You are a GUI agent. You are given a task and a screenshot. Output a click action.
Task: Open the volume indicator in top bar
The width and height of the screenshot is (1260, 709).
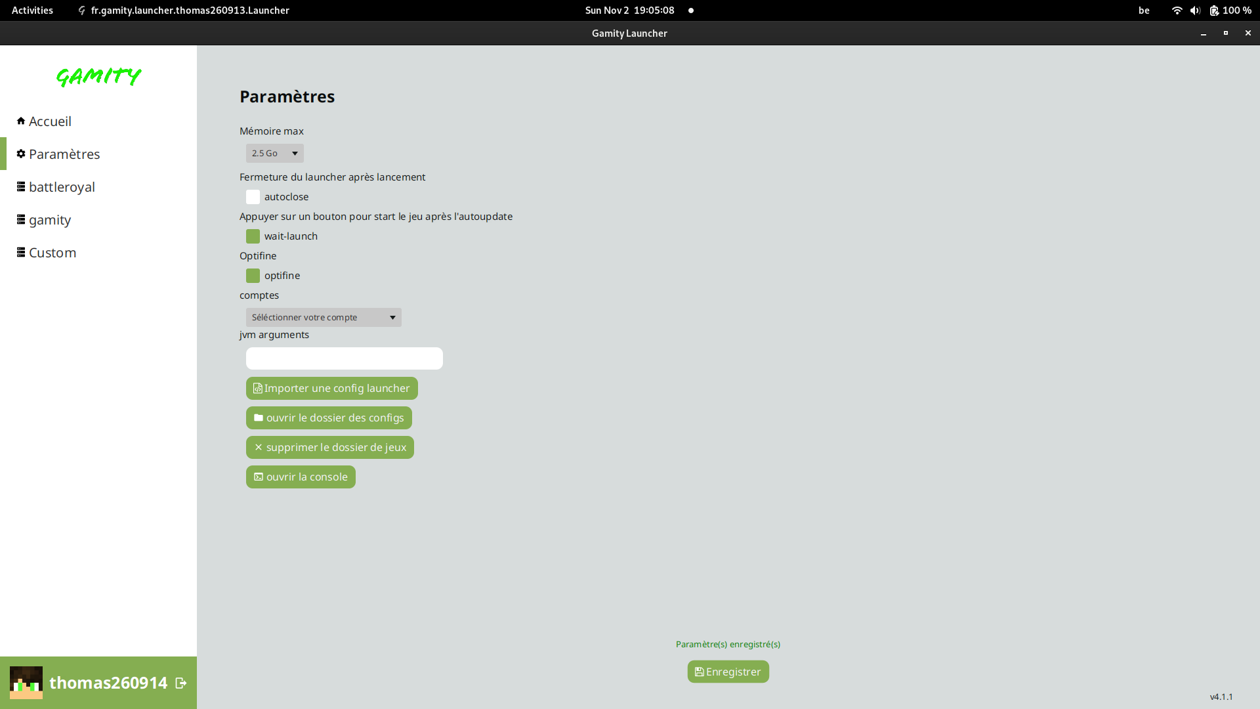1195,11
